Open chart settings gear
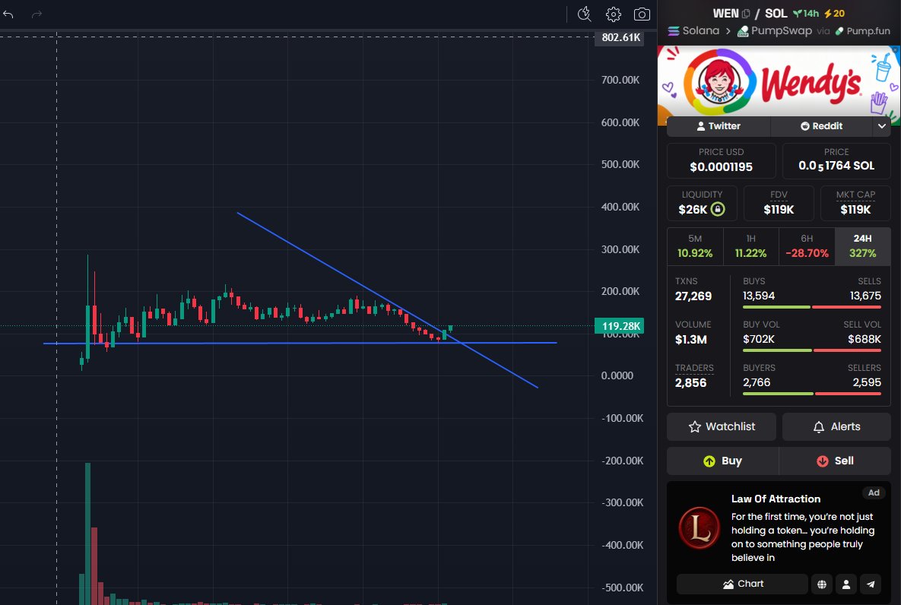This screenshot has width=901, height=605. pos(613,14)
